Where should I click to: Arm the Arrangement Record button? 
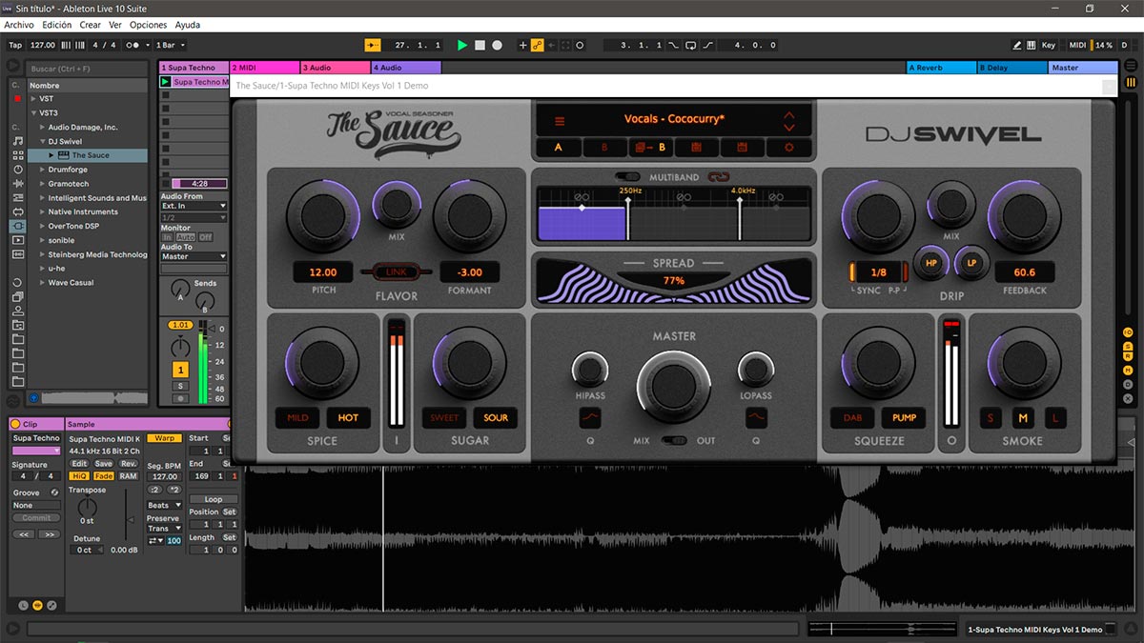(x=497, y=45)
